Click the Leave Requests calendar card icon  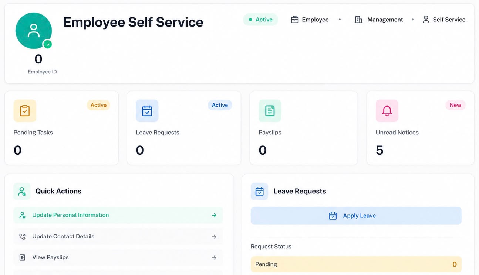pyautogui.click(x=147, y=111)
